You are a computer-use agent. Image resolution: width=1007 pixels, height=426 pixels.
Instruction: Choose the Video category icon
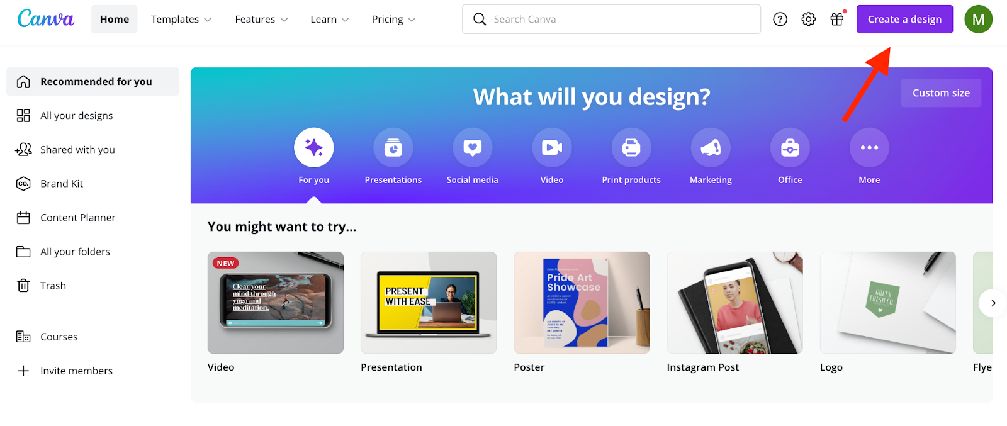(x=552, y=148)
